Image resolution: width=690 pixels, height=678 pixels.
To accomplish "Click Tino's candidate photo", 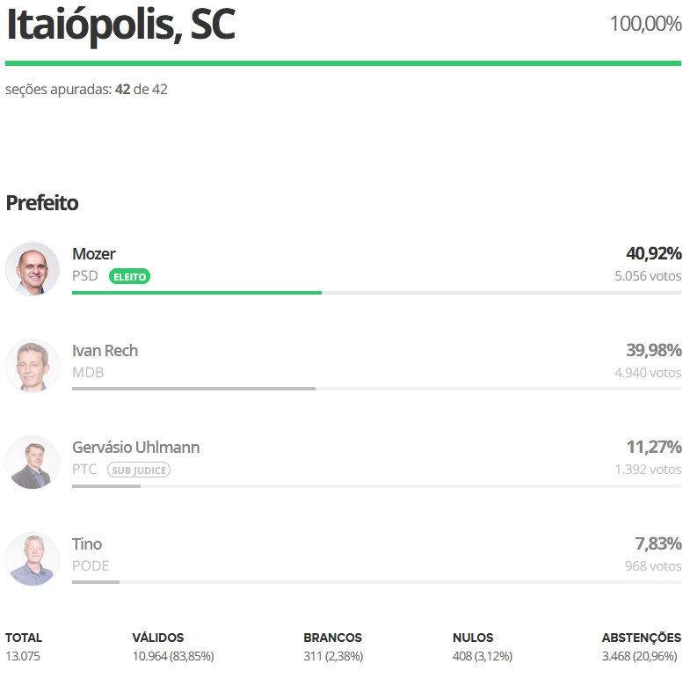I will pyautogui.click(x=33, y=559).
